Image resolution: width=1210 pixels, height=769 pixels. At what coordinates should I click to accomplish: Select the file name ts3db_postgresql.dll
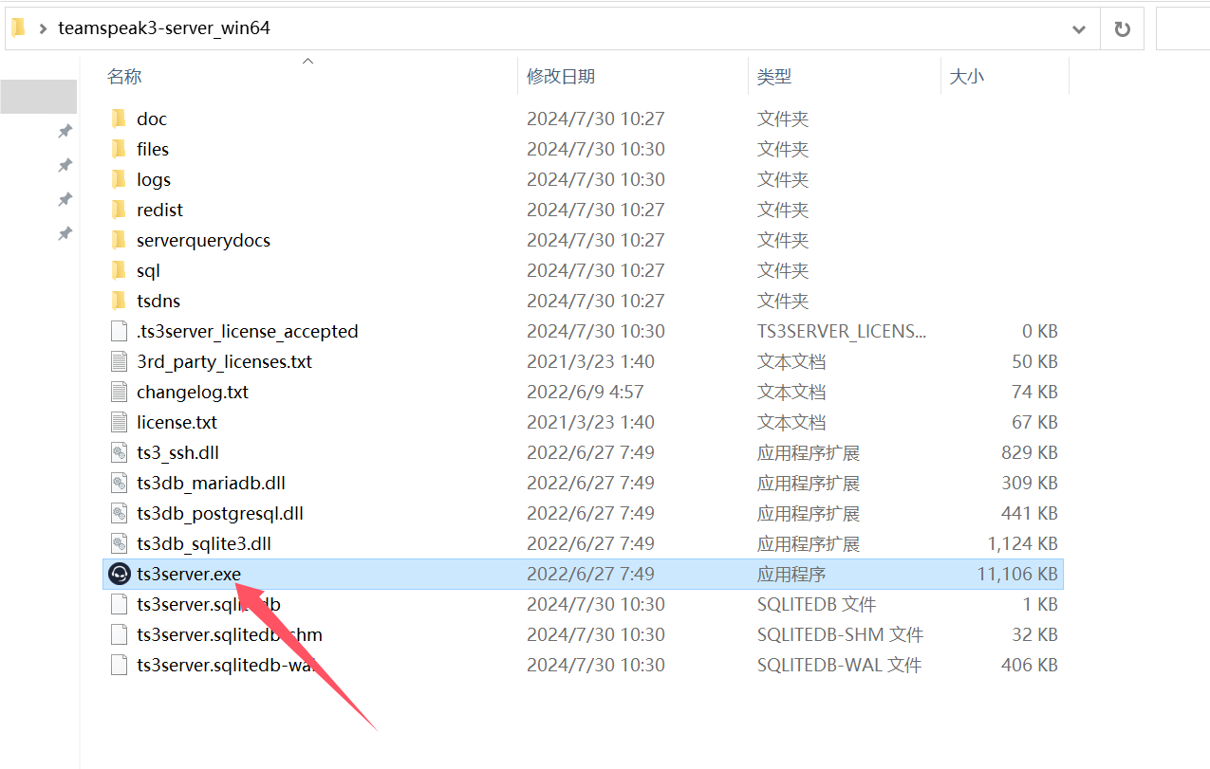point(220,513)
